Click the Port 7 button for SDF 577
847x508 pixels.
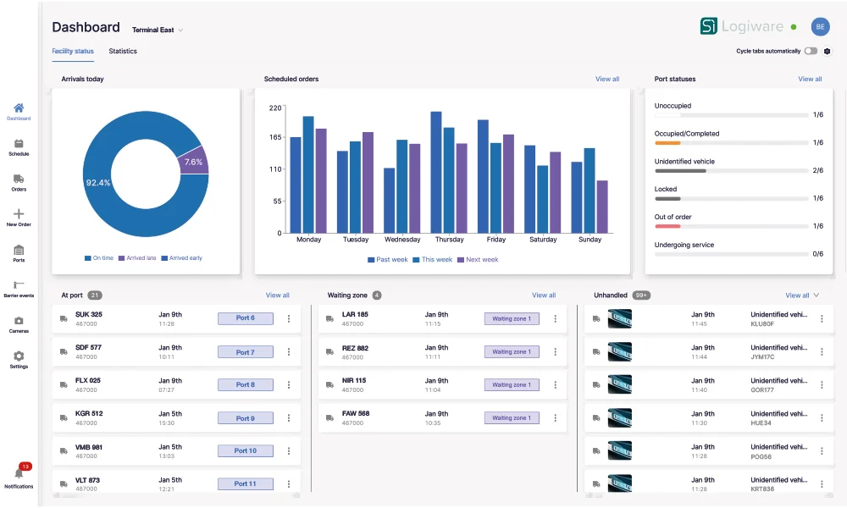pyautogui.click(x=246, y=352)
